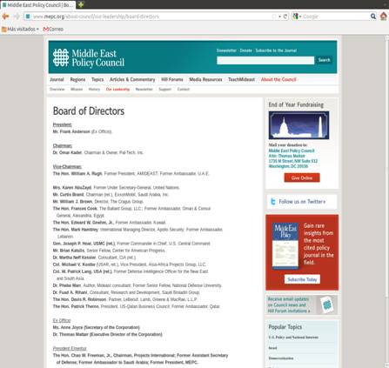
Task: Select the Middle East Policy Council browser tab
Action: [x=37, y=5]
